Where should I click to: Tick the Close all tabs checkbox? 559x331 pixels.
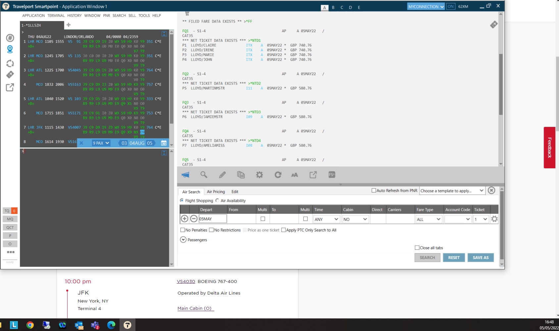(417, 248)
